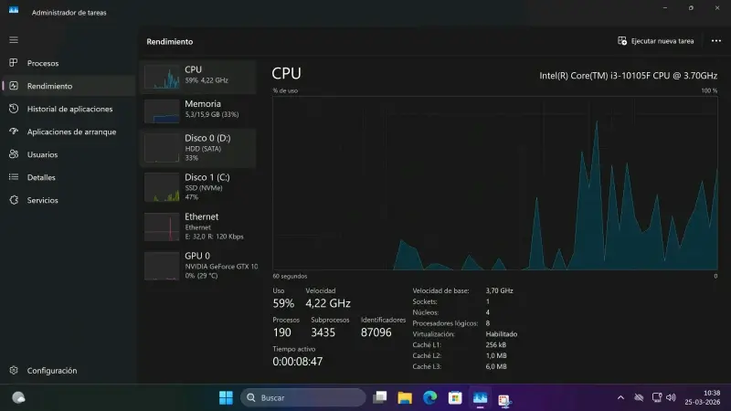The image size is (731, 411).
Task: Open Task View from the taskbar
Action: (x=380, y=397)
